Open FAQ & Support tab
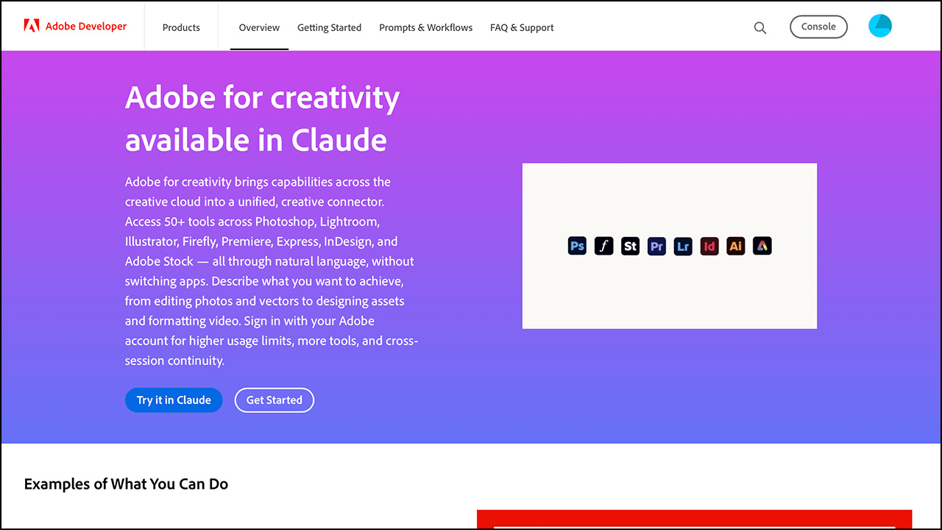 click(x=522, y=27)
